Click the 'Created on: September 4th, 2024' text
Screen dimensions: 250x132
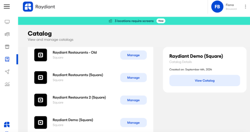tap(191, 69)
